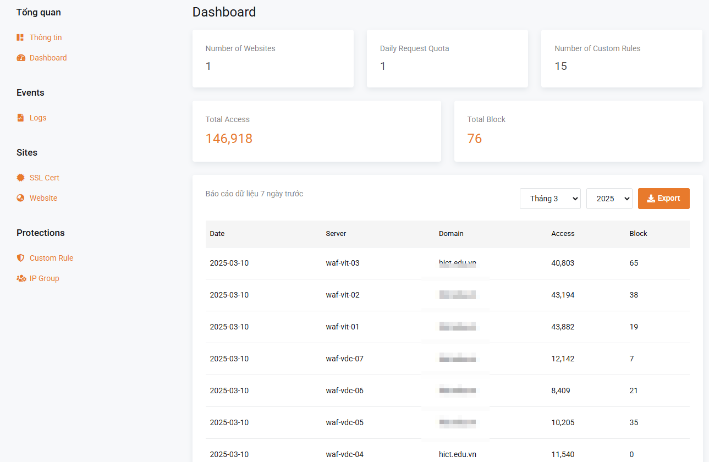
Task: Select the IP Group link
Action: (x=45, y=278)
